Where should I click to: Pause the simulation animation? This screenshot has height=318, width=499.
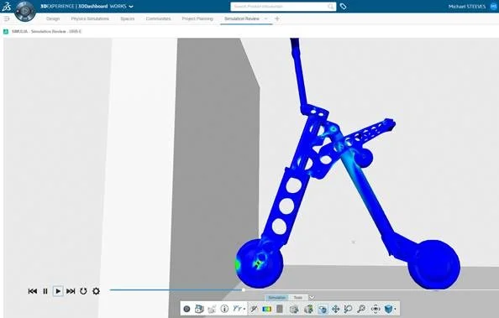(x=45, y=291)
